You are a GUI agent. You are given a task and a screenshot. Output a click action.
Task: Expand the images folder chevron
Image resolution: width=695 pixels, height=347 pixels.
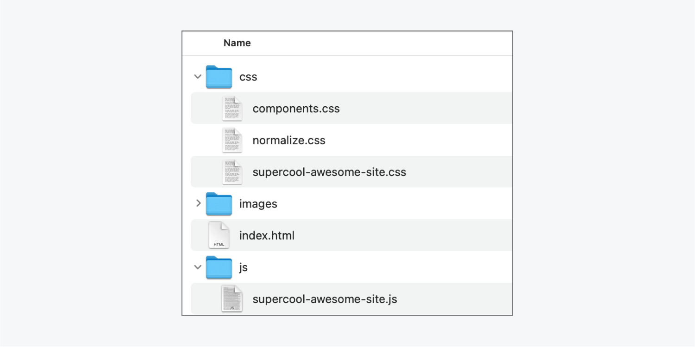pyautogui.click(x=198, y=203)
